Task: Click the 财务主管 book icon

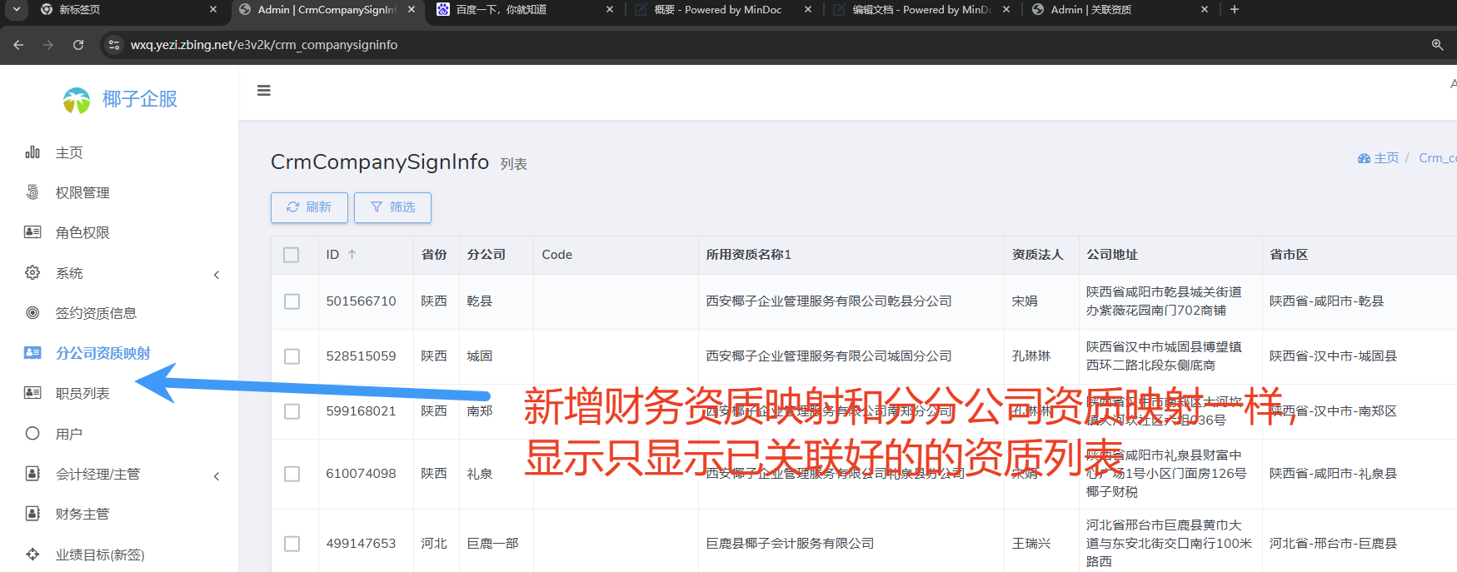Action: pos(32,514)
